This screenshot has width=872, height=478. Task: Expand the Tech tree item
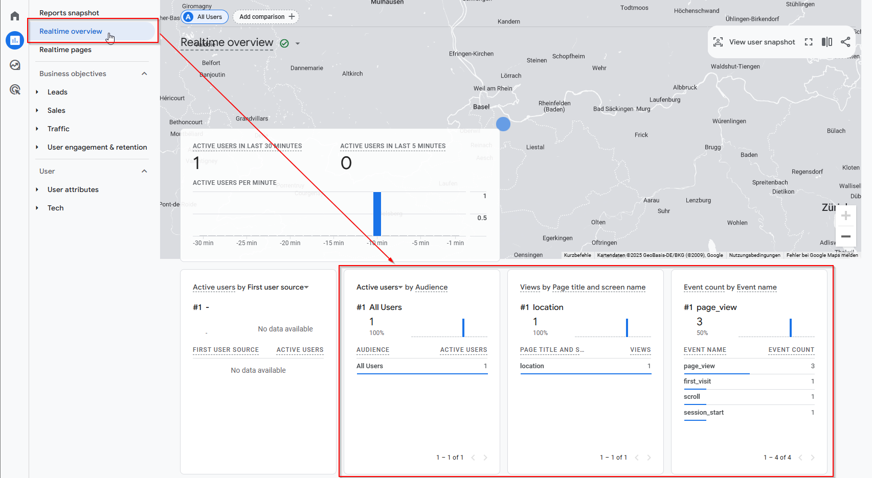[x=37, y=208]
